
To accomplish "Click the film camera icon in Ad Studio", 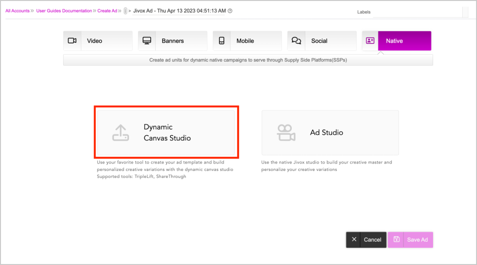I will pyautogui.click(x=286, y=132).
